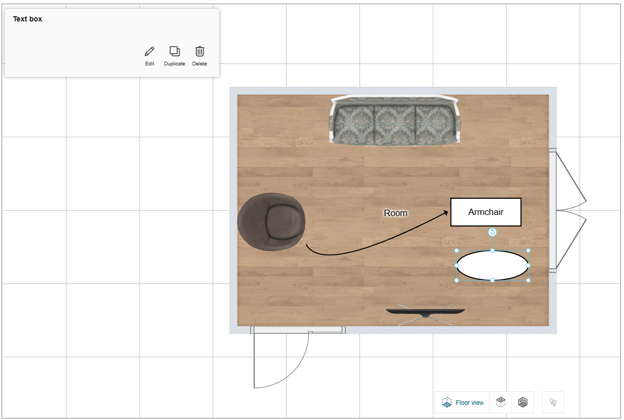
Task: Click the Text box panel header
Action: tap(27, 19)
